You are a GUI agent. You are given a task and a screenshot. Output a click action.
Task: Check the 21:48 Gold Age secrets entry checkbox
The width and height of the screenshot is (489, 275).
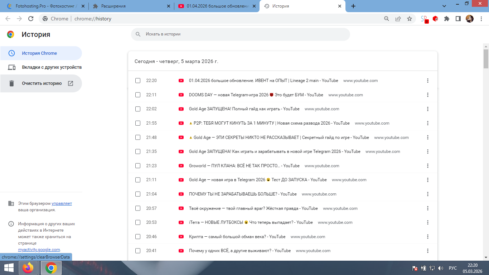tap(138, 137)
